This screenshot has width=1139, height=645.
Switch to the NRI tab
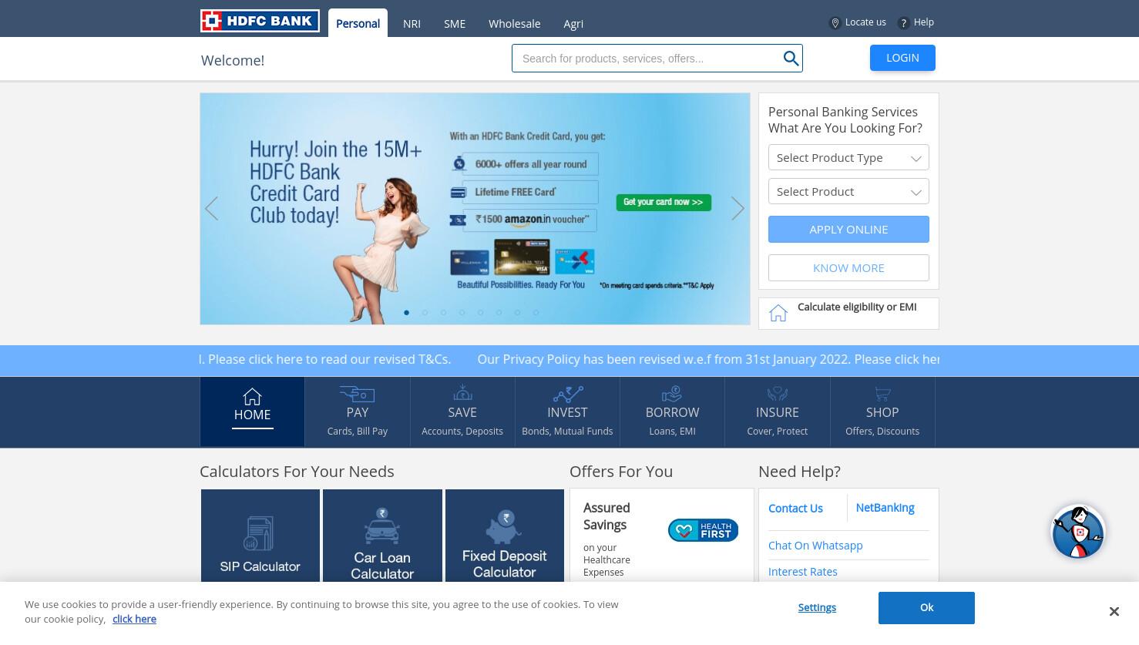click(x=412, y=24)
